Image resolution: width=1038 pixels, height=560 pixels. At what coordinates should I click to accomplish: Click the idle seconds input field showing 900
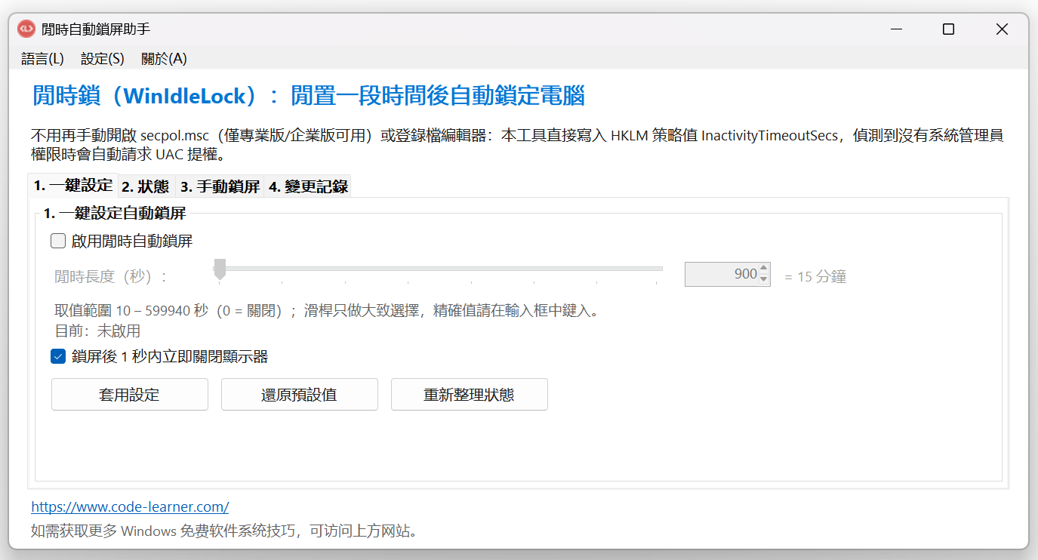[x=722, y=274]
